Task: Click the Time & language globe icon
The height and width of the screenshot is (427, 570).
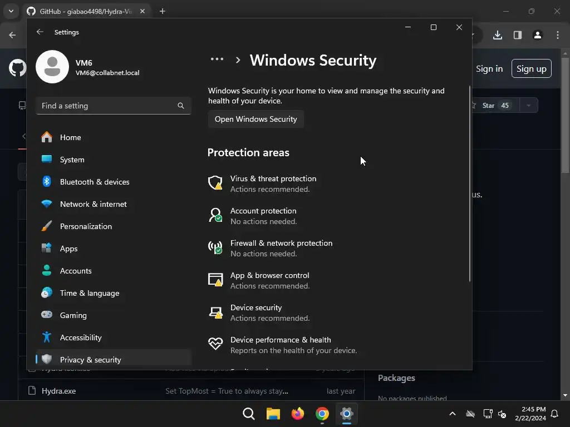Action: [47, 292]
